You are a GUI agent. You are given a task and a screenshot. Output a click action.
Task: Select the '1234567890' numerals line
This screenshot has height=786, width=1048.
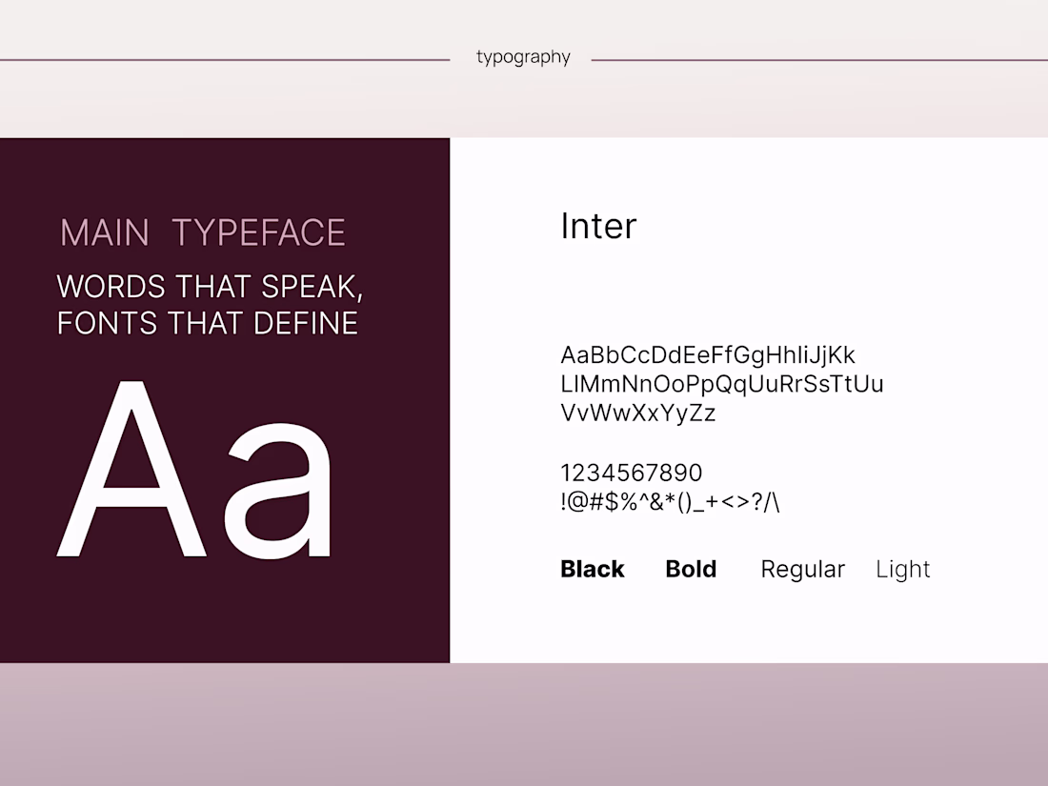(x=632, y=474)
